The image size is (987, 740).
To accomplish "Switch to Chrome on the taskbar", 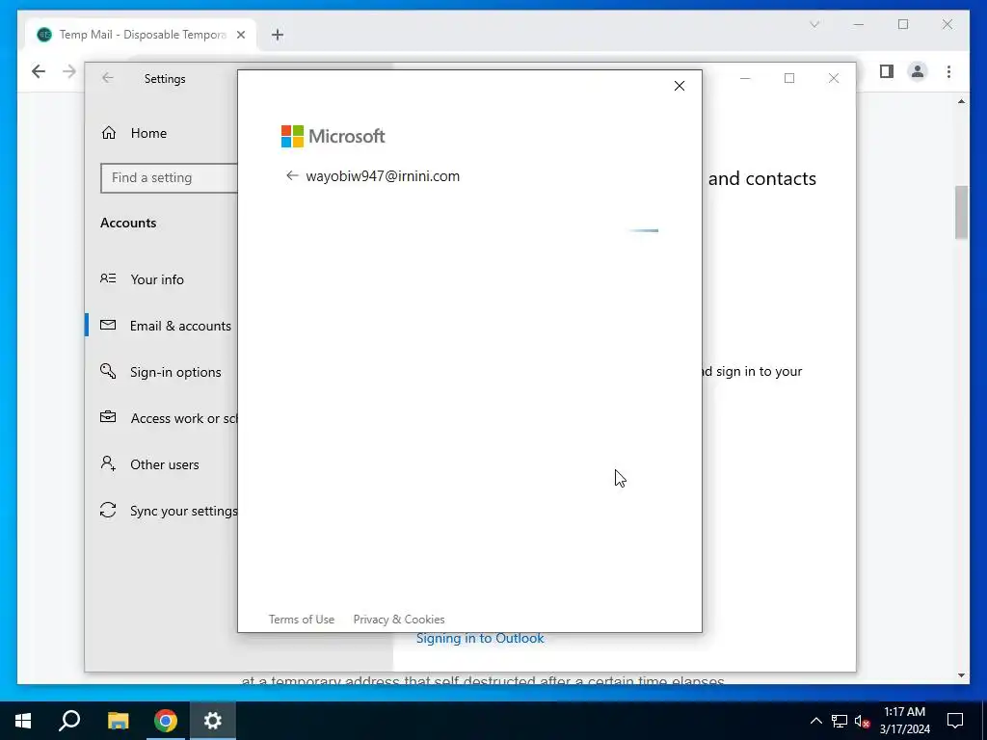I will 166,721.
